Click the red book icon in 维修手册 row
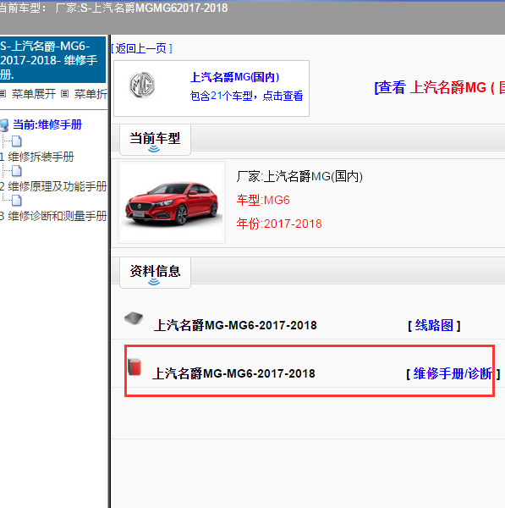This screenshot has width=505, height=508. click(x=134, y=367)
